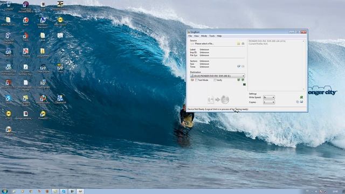Image resolution: width=345 pixels, height=194 pixels.
Task: Click the blue icon beside the Time row
Action: tap(239, 66)
